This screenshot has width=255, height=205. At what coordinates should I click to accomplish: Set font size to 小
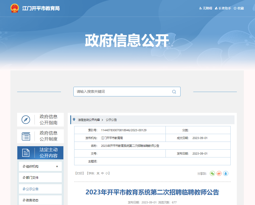[x=107, y=173]
